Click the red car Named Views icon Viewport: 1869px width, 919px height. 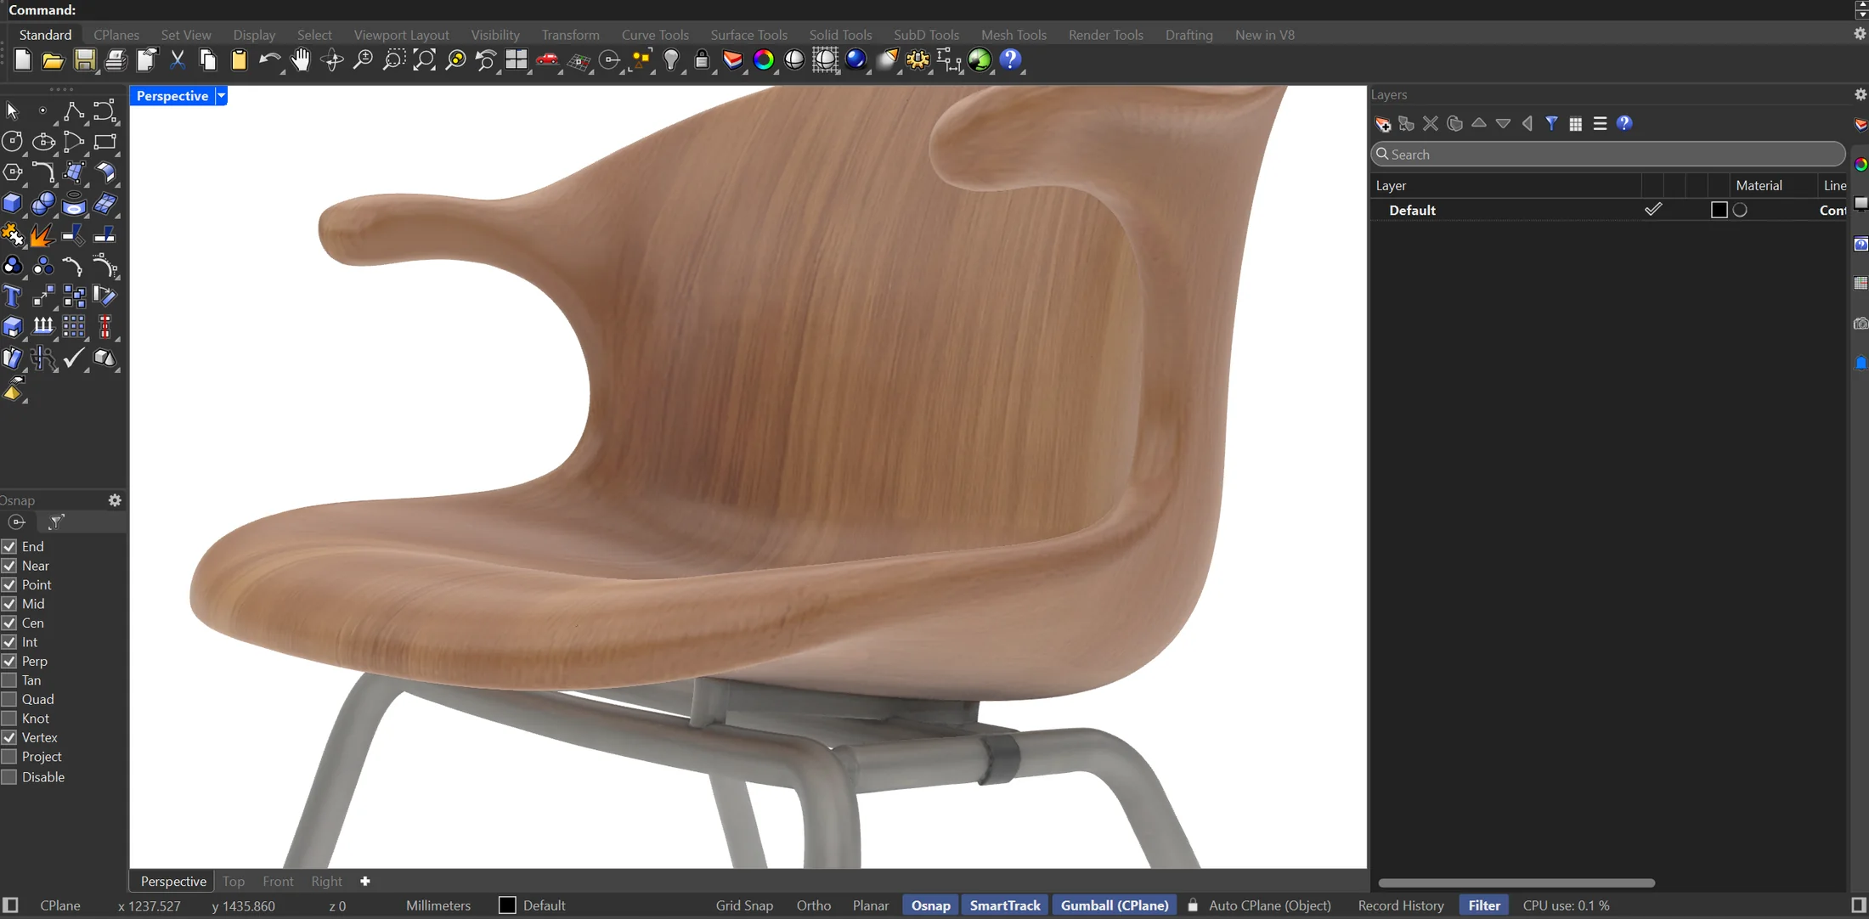[x=547, y=60]
